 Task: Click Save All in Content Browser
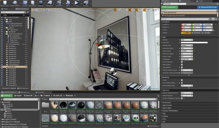click(x=28, y=96)
